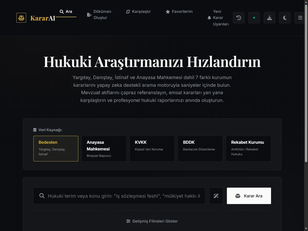Switch to the Ara tab
The width and height of the screenshot is (308, 231).
[x=66, y=12]
